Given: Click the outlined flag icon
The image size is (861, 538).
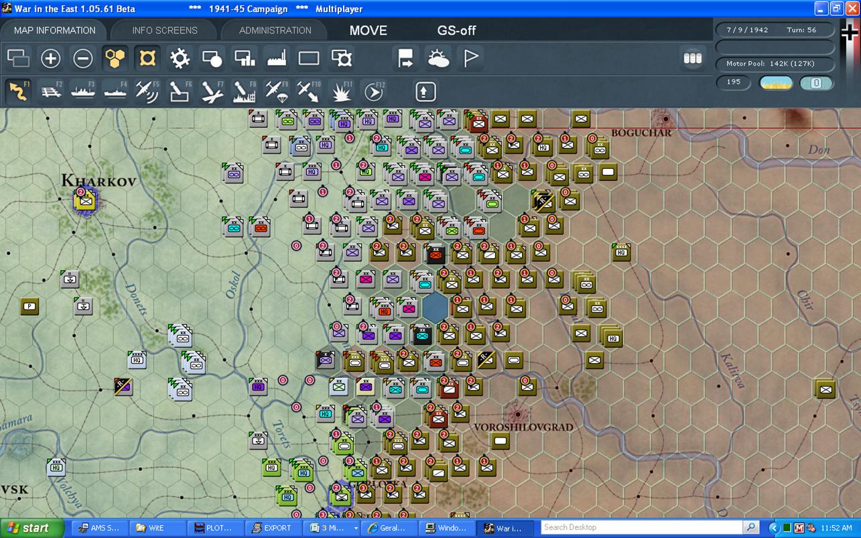Looking at the screenshot, I should tap(471, 58).
